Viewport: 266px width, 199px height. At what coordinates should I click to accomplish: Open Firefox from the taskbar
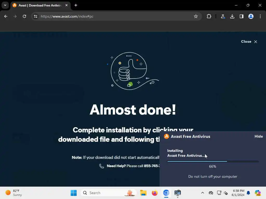pos(155,193)
